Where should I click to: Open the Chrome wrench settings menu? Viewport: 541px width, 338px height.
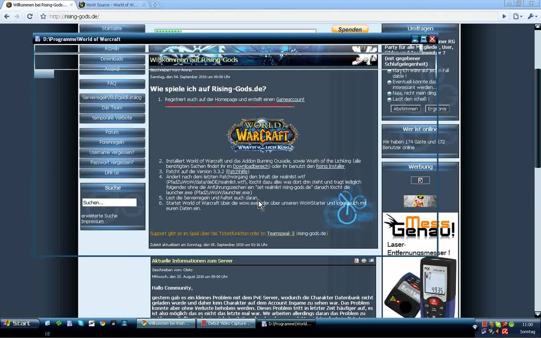[532, 16]
